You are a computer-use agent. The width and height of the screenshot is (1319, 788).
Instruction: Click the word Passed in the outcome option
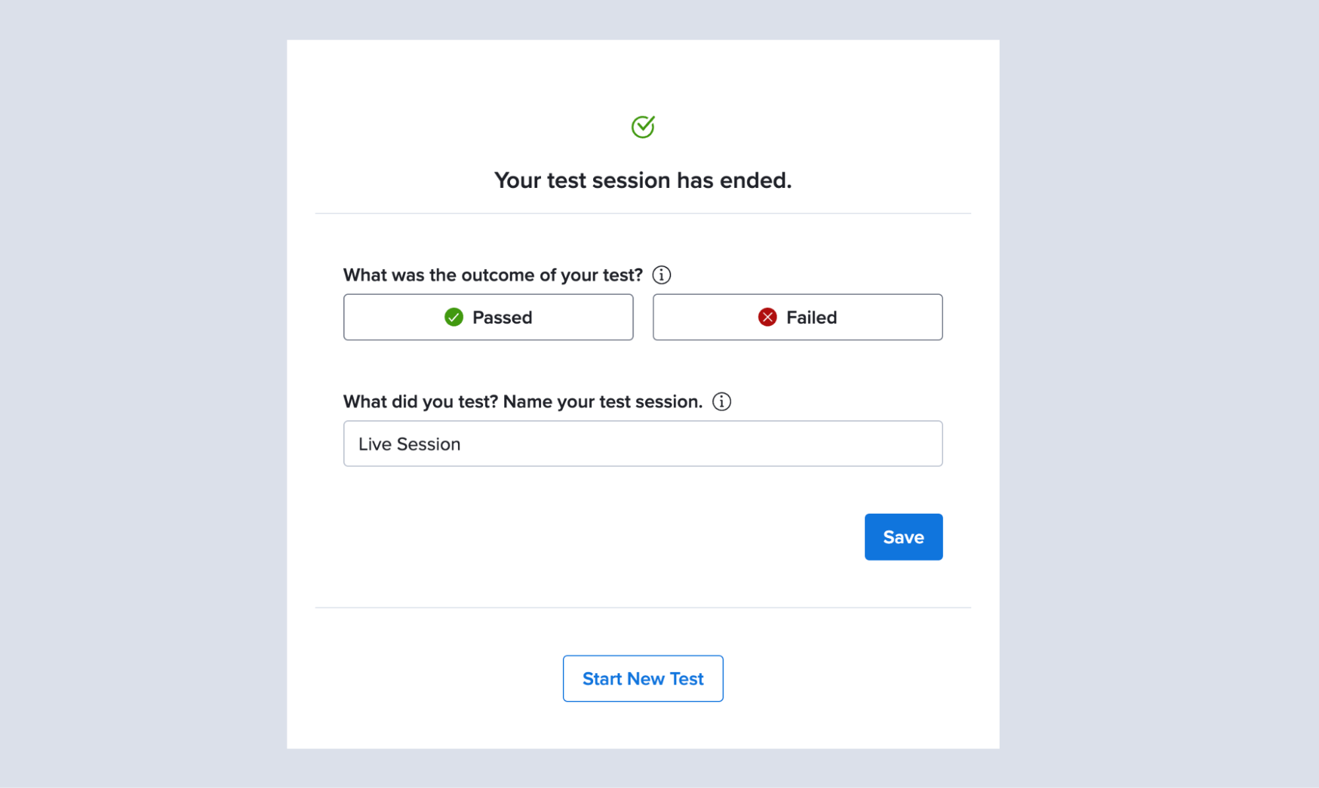click(x=502, y=317)
